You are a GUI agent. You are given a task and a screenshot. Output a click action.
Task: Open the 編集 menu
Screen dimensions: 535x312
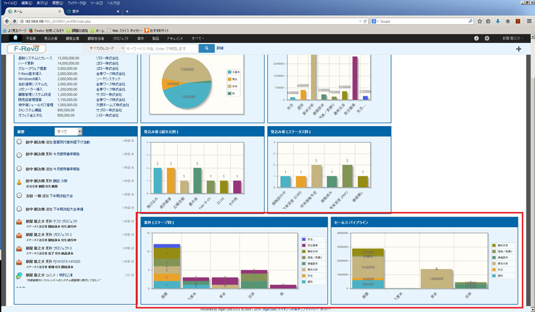pyautogui.click(x=27, y=3)
